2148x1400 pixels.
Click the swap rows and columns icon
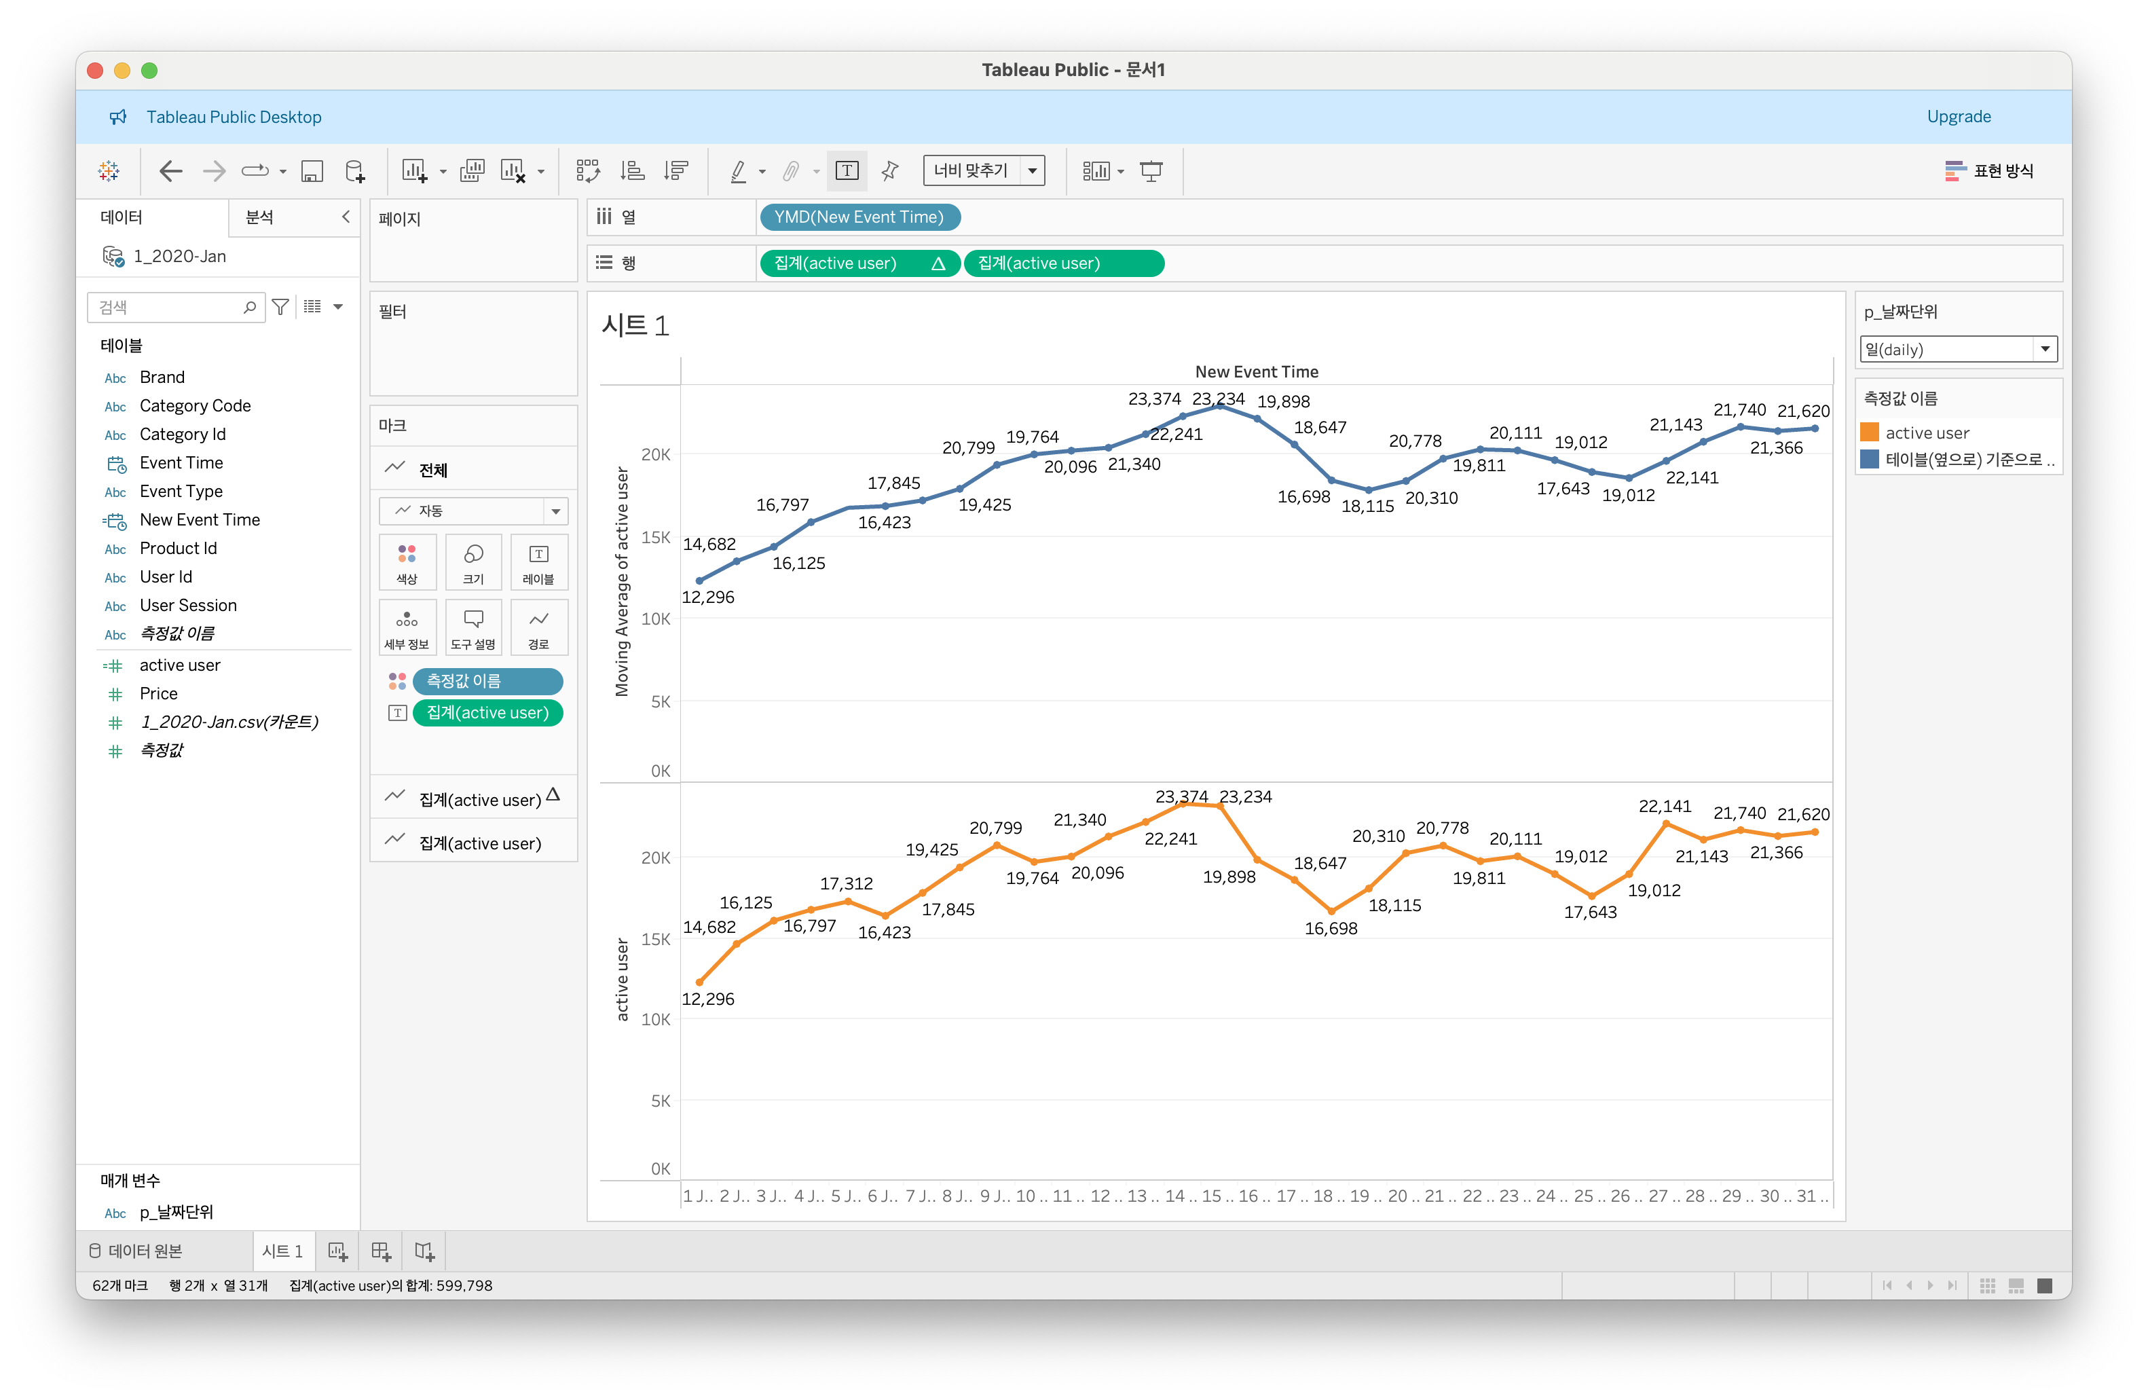(587, 170)
